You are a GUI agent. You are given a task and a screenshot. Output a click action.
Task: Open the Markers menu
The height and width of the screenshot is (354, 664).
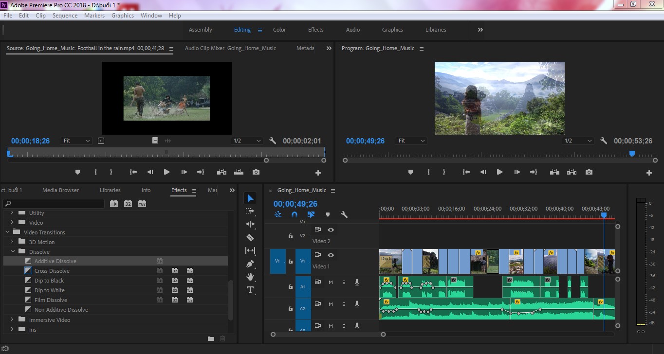pos(94,16)
